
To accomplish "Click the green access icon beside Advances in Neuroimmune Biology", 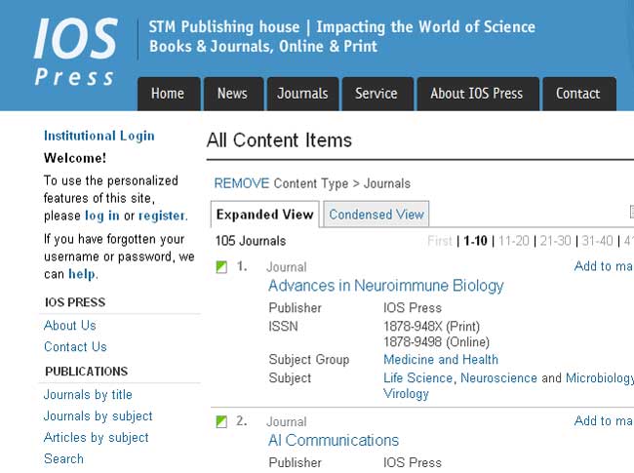I will 221,267.
